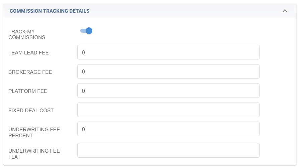This screenshot has width=298, height=167.
Task: Click the empty Underwriting Fee Flat field
Action: [168, 150]
